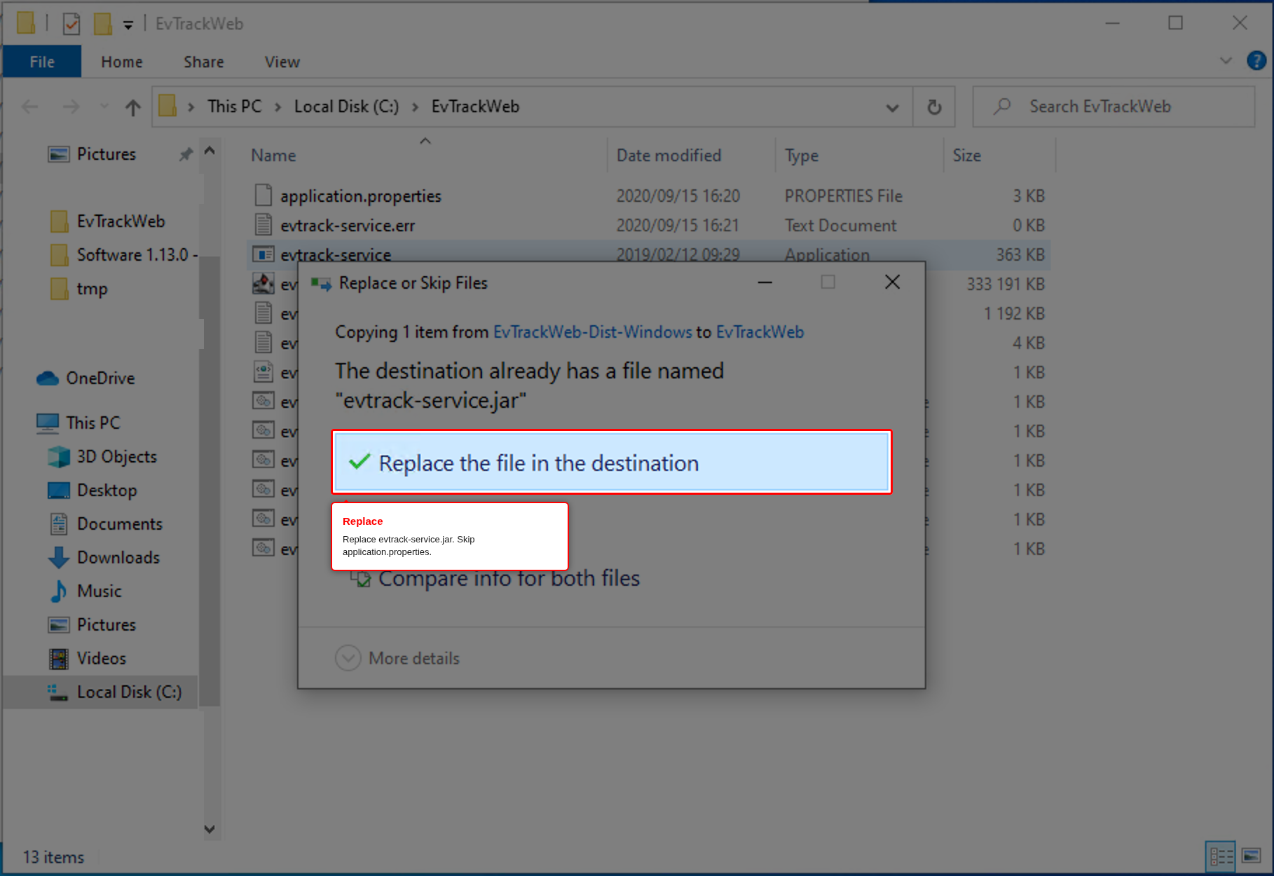
Task: Open the tmp folder in the sidebar
Action: (x=78, y=289)
